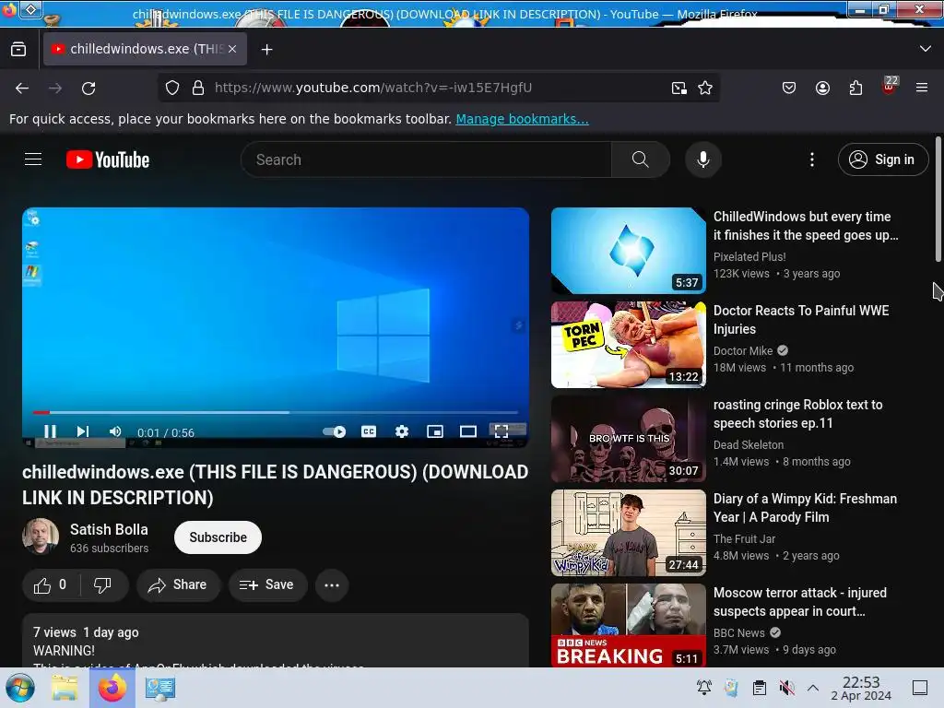Click the magnifier search button

(x=641, y=159)
